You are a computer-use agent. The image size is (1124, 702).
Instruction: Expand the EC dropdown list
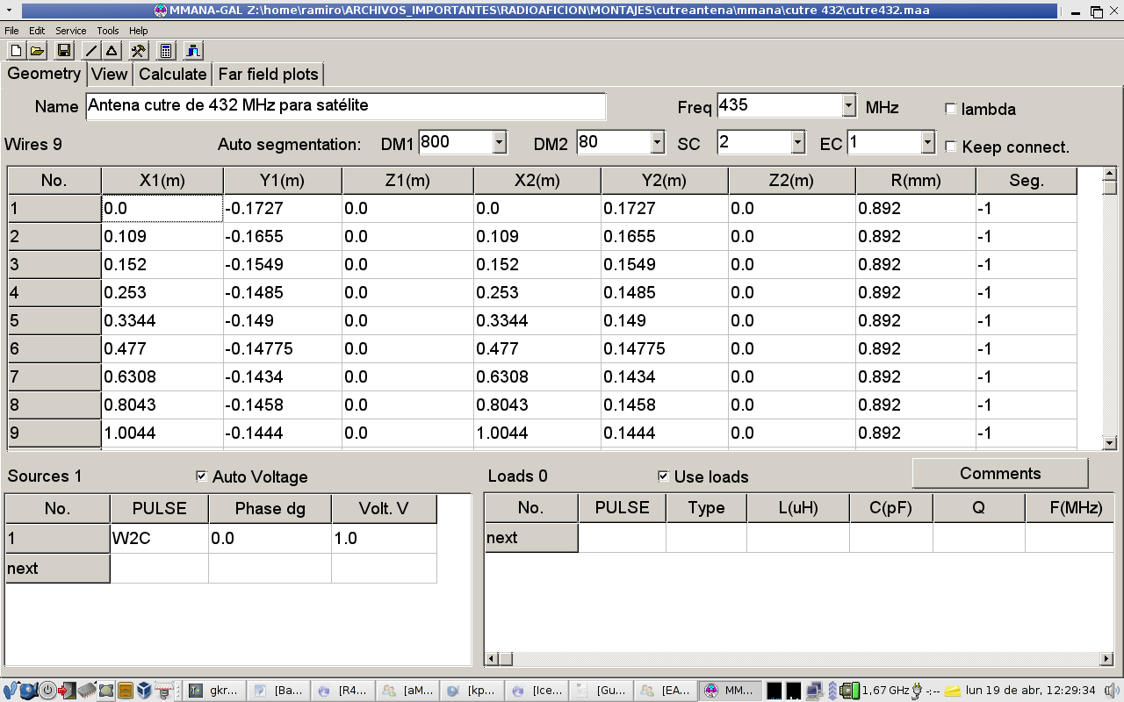[x=928, y=142]
